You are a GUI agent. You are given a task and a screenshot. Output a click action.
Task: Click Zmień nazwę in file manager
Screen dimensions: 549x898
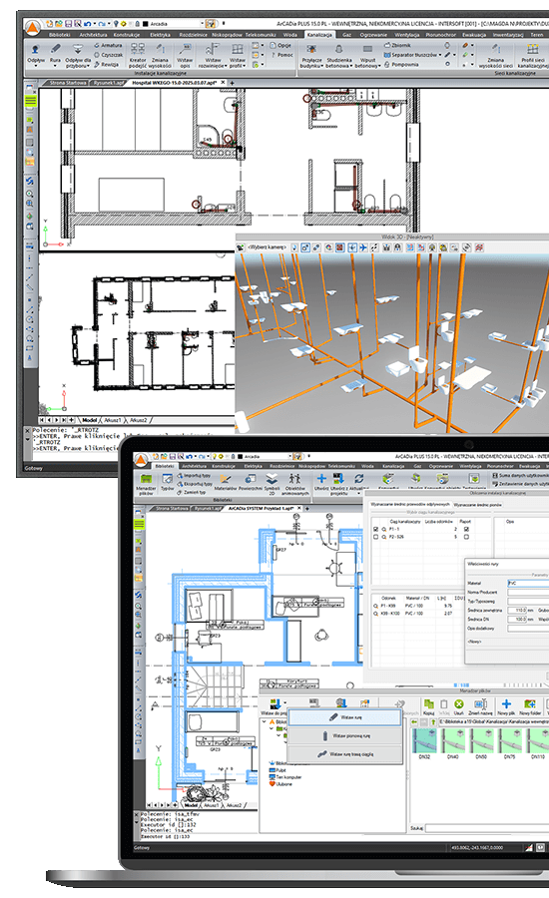(x=480, y=706)
